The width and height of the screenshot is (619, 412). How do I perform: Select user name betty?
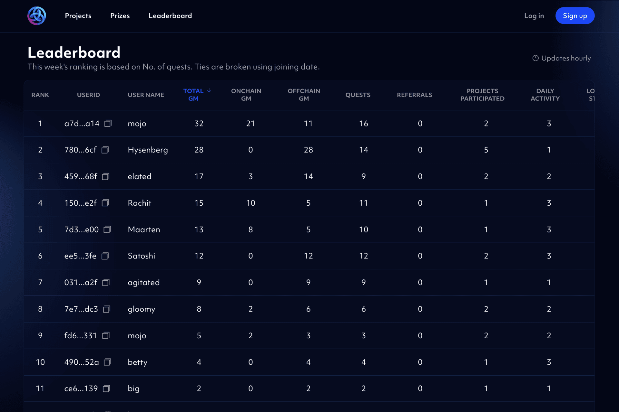(x=138, y=362)
